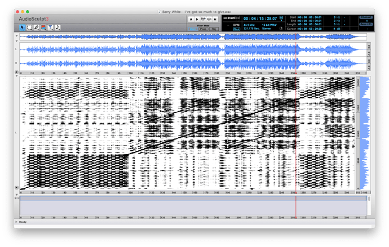Viewport: 389px width, 247px height.
Task: Select the red-blue spectral surface tool
Action: [43, 28]
